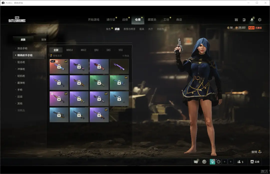Switch to the 载具 vehicles sub-tab
The width and height of the screenshot is (270, 174).
coord(142,29)
